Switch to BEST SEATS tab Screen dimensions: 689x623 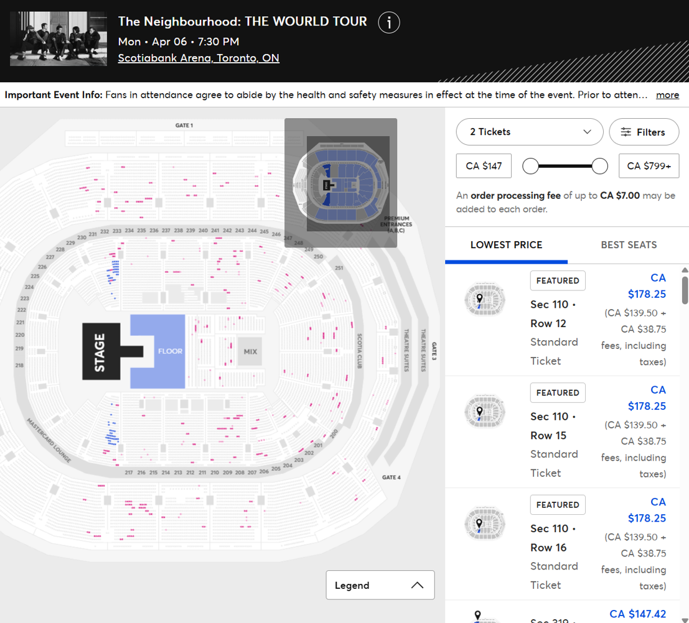point(629,245)
